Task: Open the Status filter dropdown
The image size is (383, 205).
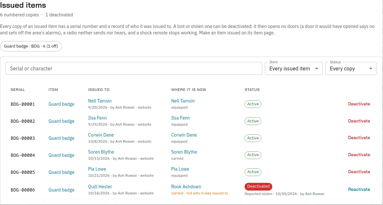Action: click(x=351, y=68)
